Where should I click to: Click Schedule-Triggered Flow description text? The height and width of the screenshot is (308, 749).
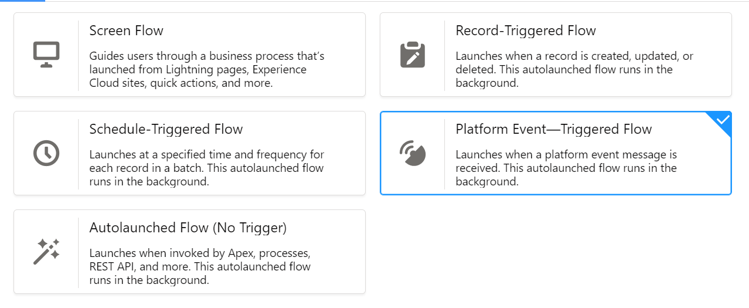[207, 168]
